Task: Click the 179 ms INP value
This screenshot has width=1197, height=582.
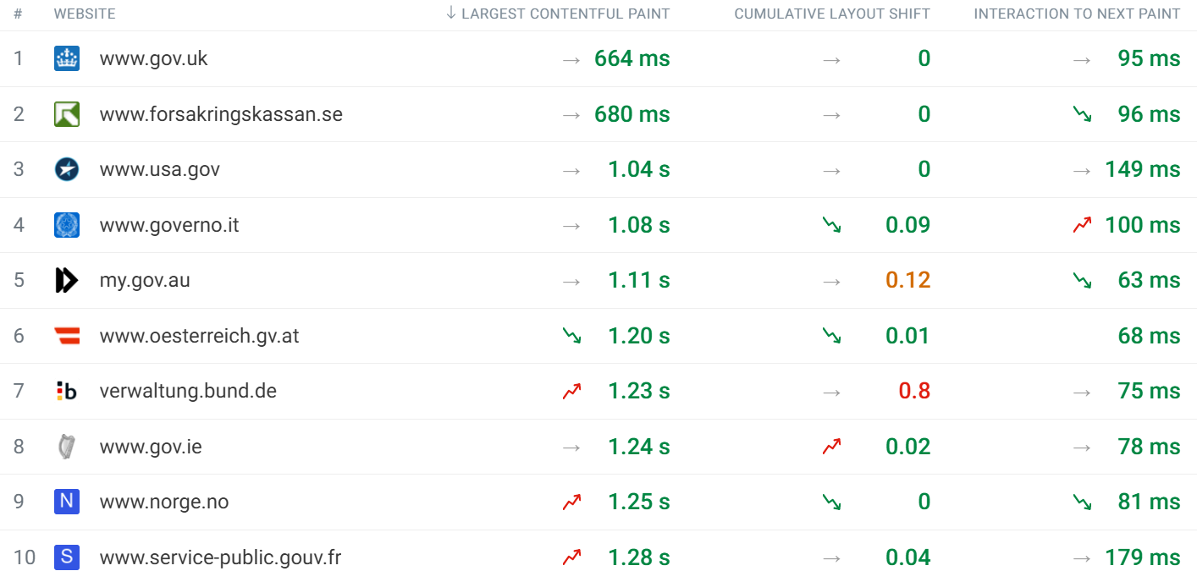Action: [1143, 557]
